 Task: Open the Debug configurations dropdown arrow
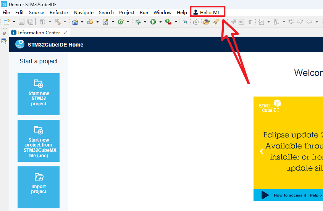click(x=145, y=22)
